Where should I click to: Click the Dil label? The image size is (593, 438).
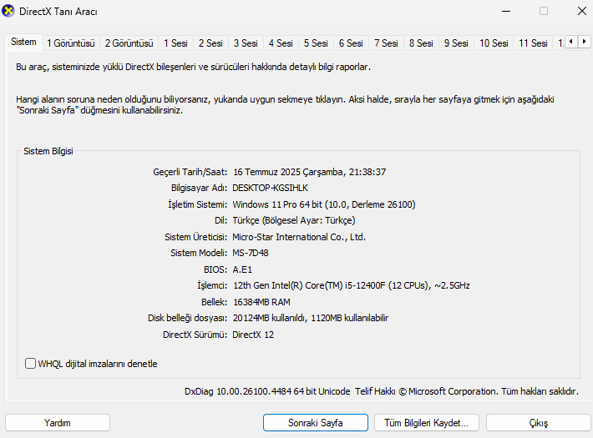[x=220, y=220]
